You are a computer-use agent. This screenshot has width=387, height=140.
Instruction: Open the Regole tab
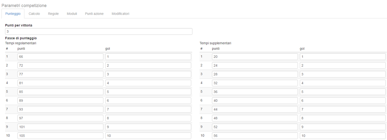[x=53, y=14]
